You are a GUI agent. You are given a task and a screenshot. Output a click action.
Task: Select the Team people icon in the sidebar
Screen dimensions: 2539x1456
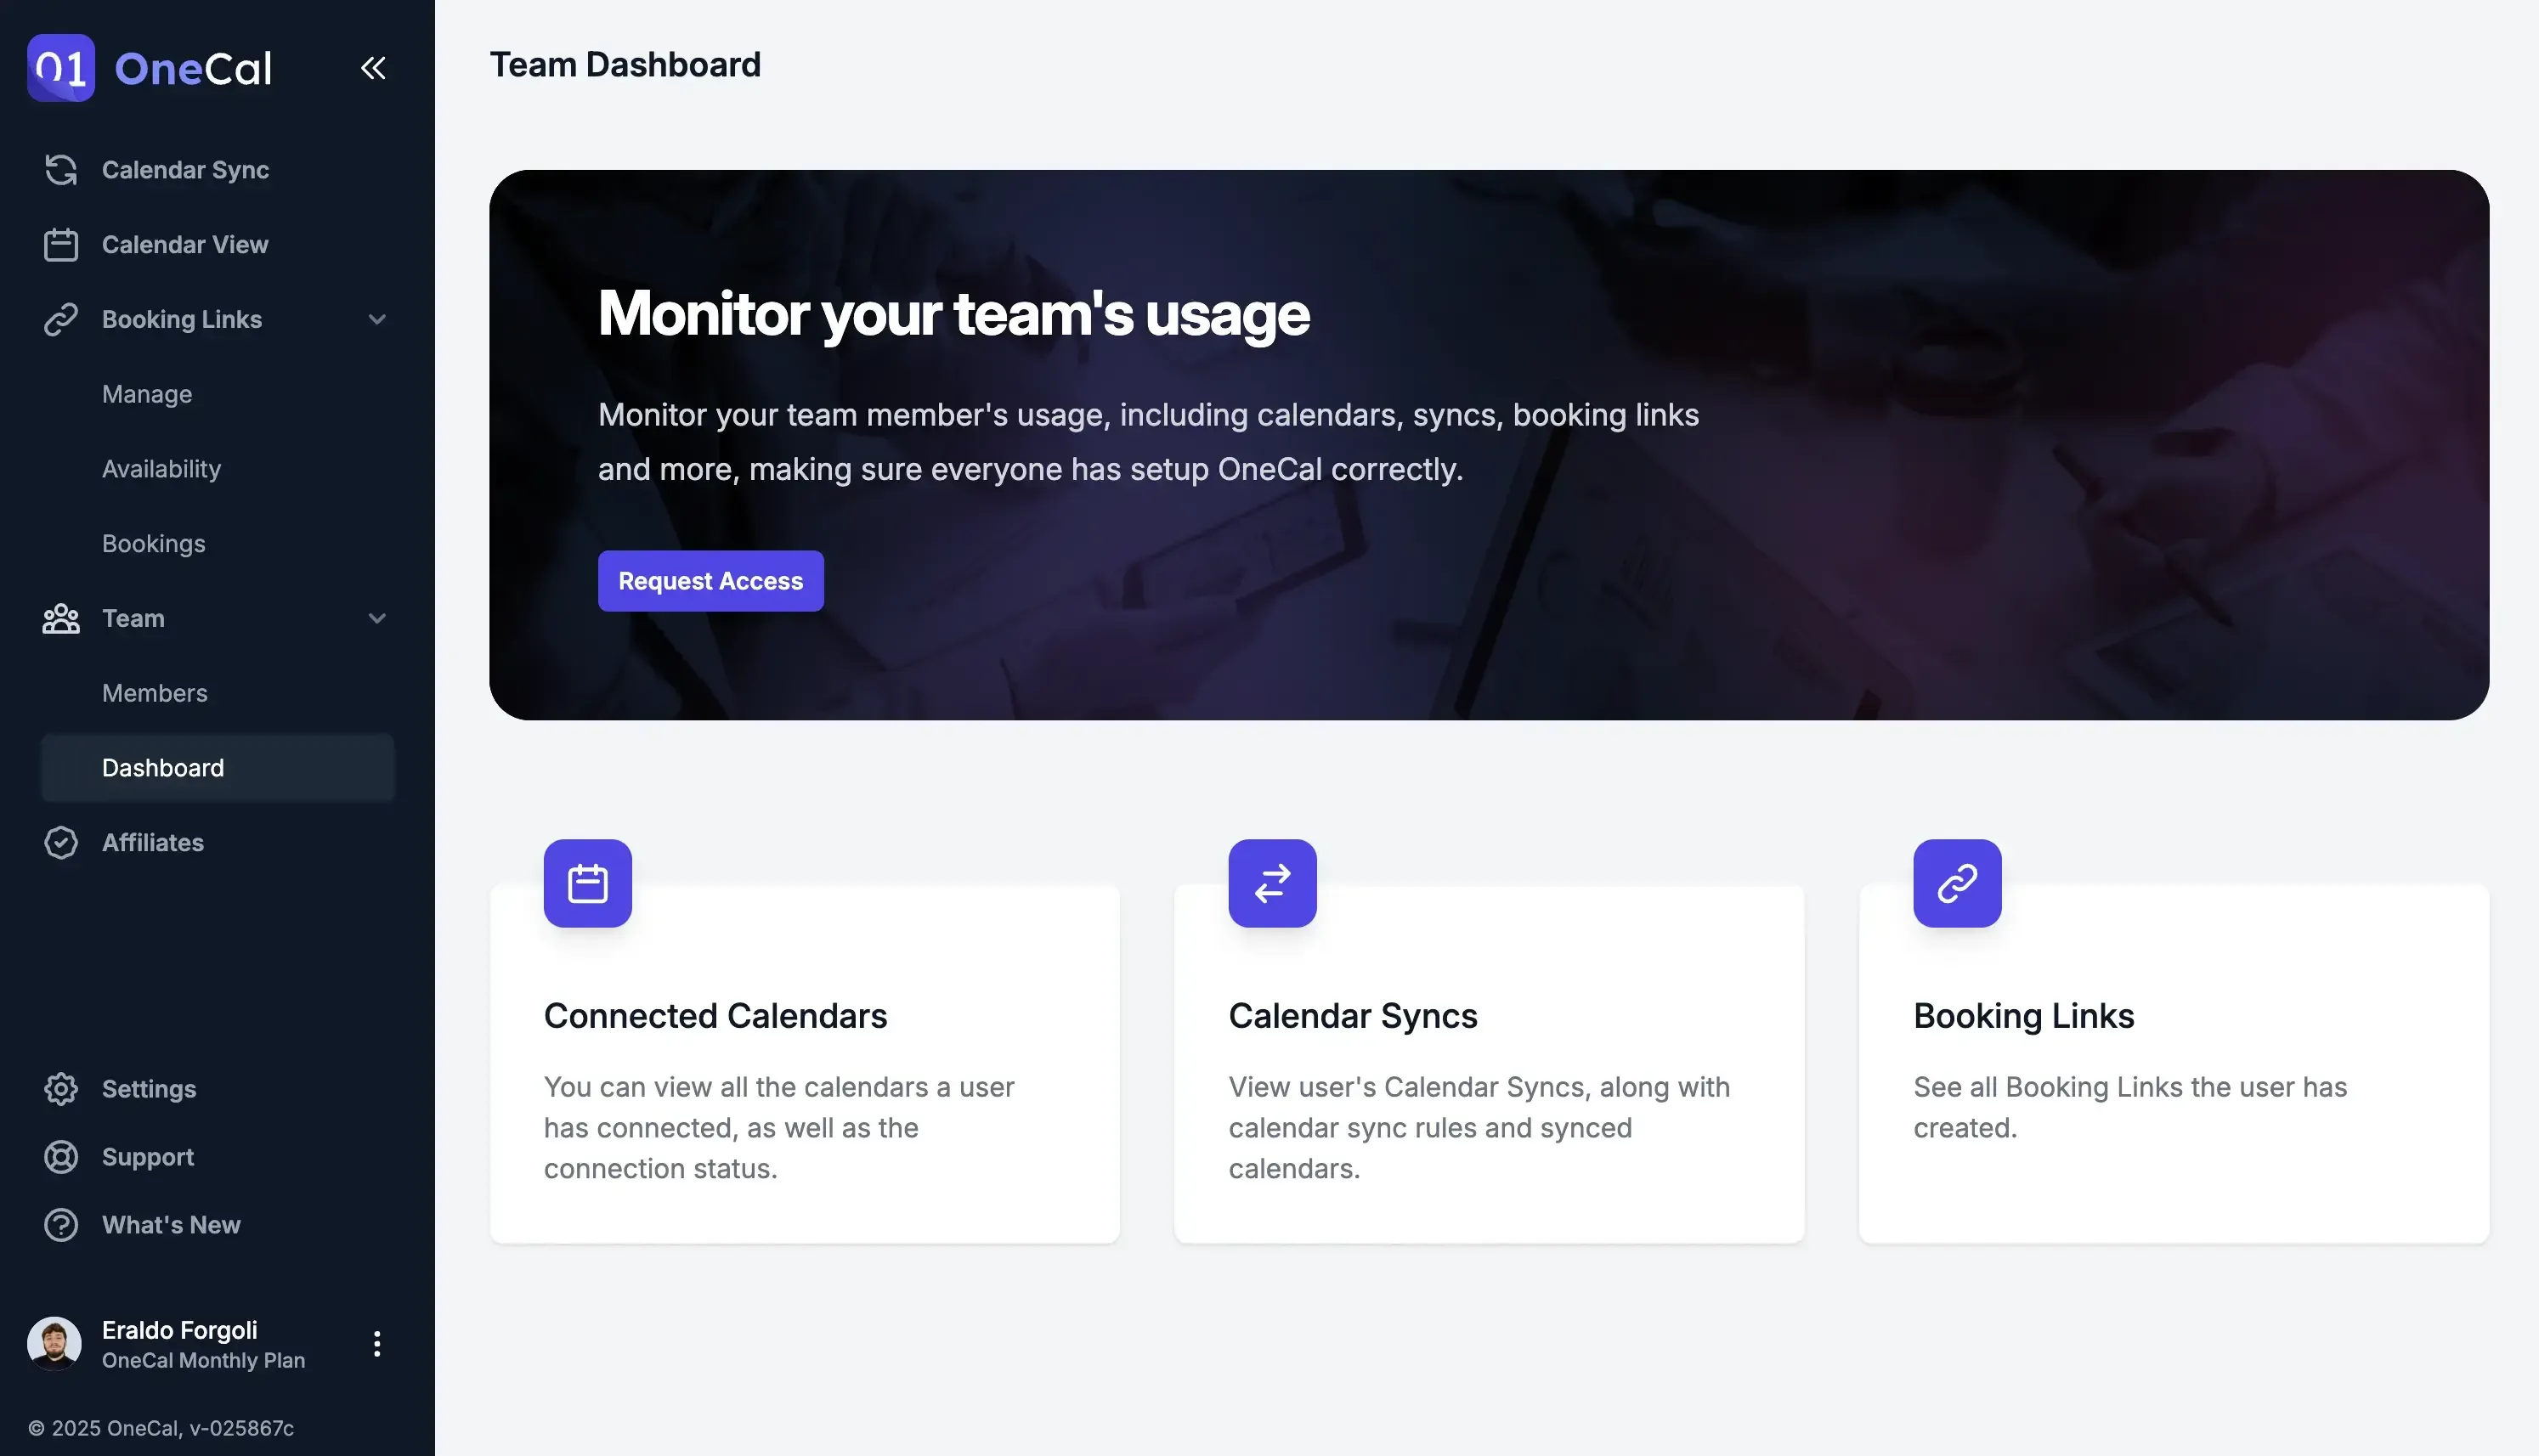pyautogui.click(x=61, y=618)
